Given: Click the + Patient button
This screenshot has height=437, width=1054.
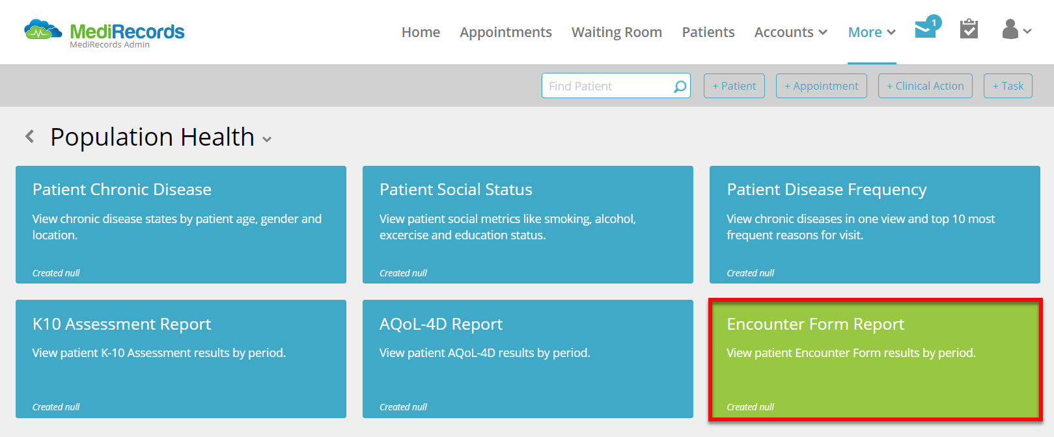Looking at the screenshot, I should (x=734, y=86).
